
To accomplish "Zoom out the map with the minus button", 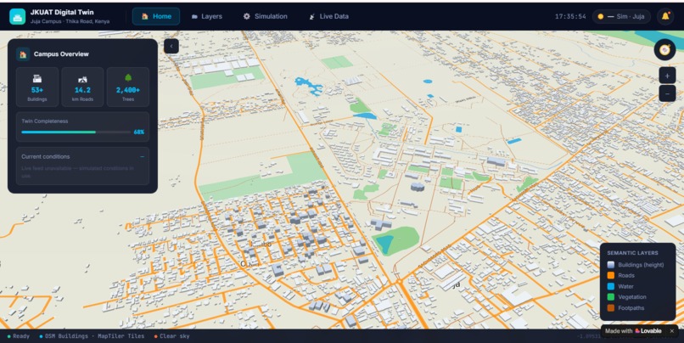I will pos(667,93).
